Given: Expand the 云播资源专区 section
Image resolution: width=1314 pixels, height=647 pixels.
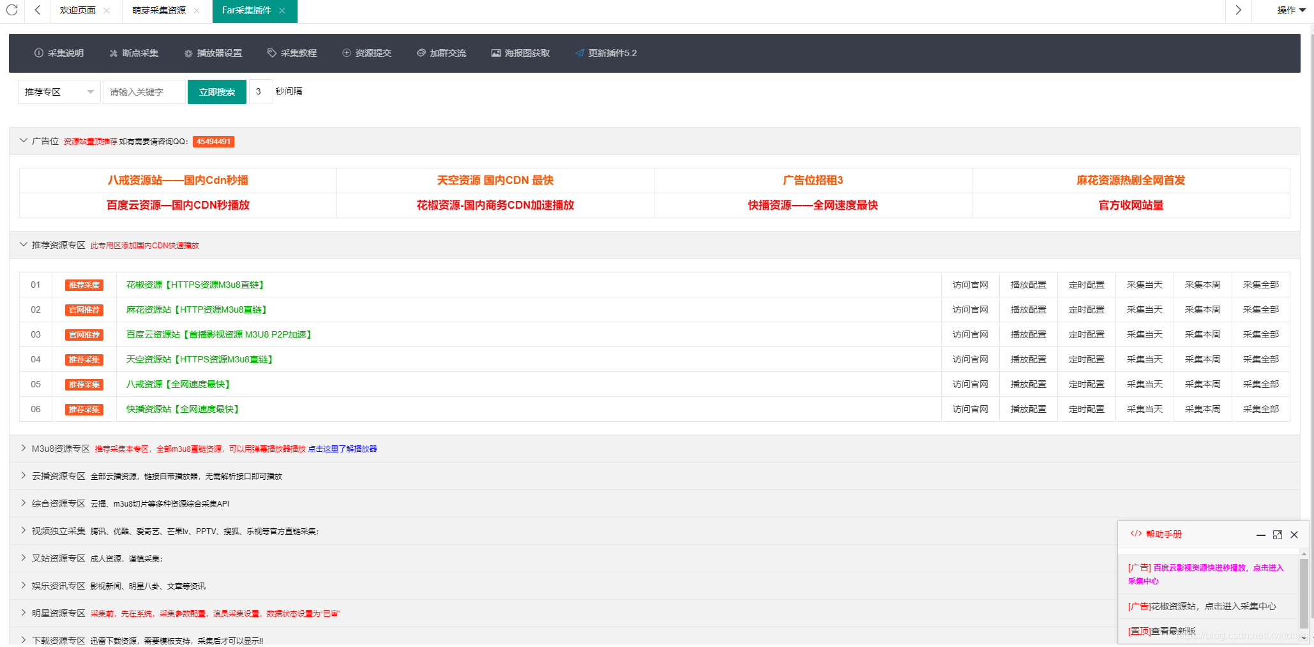Looking at the screenshot, I should click(24, 476).
